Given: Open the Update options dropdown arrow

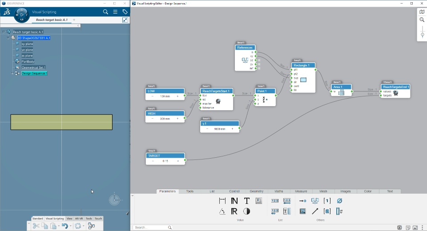Looking at the screenshot, I should [83, 226].
